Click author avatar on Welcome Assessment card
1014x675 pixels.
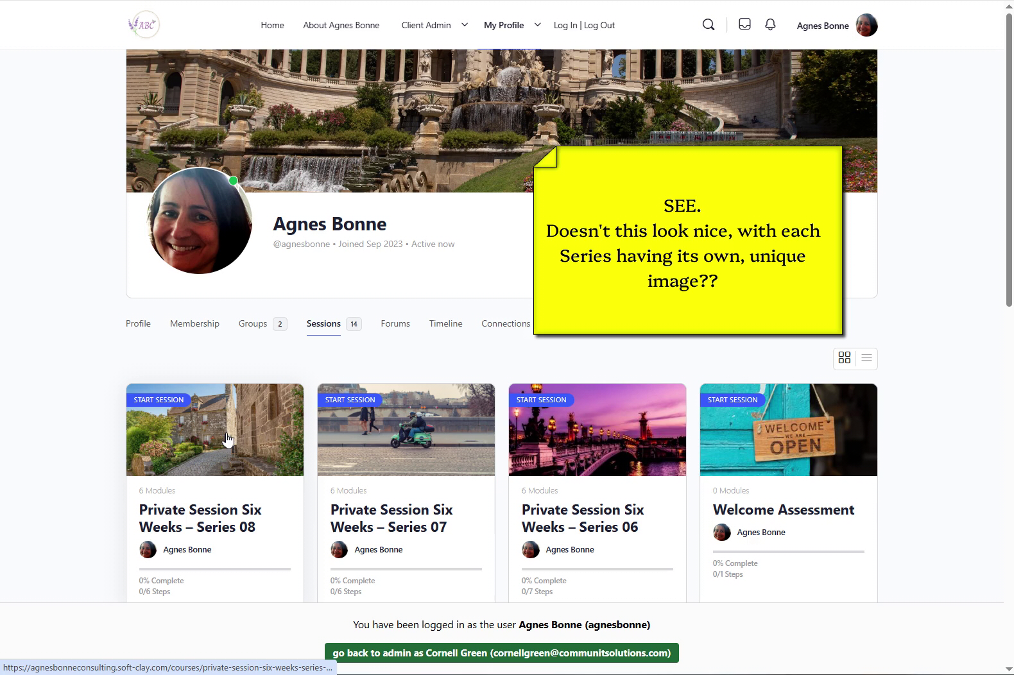click(721, 533)
